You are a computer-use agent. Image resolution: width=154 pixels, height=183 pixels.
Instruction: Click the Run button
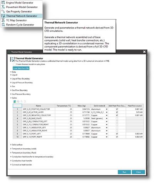pos(124,172)
